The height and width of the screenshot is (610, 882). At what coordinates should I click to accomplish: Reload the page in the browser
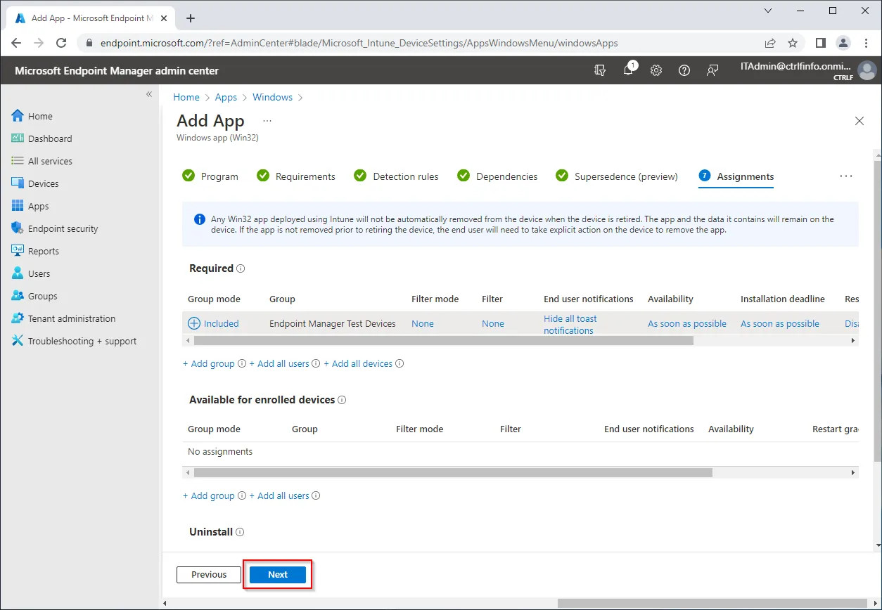pyautogui.click(x=61, y=43)
